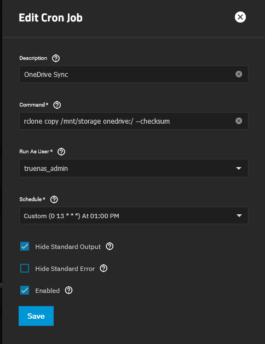Clear the Command field text
This screenshot has height=344, width=265.
click(x=239, y=121)
